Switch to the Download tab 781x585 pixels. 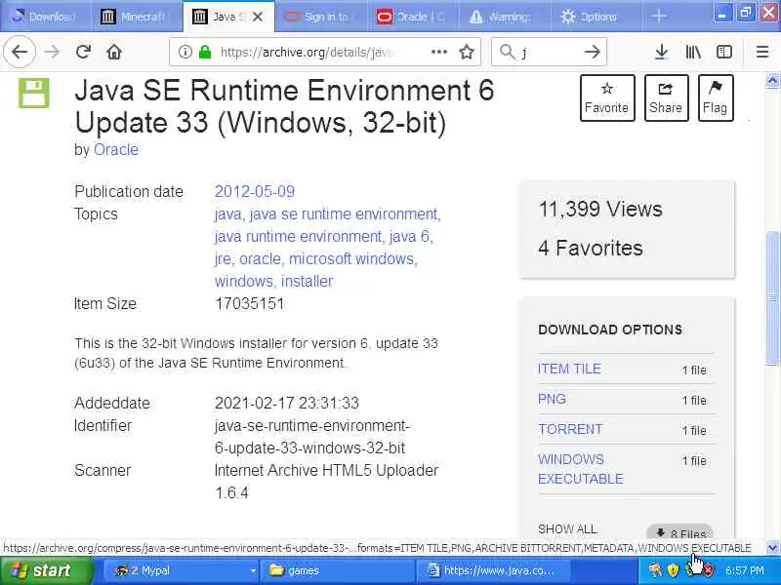(x=45, y=17)
